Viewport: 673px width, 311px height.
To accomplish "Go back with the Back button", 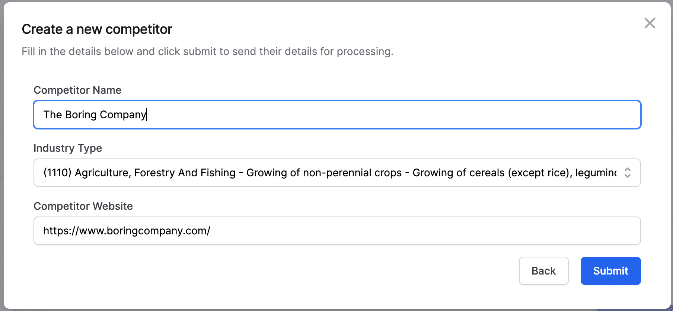I will (543, 271).
